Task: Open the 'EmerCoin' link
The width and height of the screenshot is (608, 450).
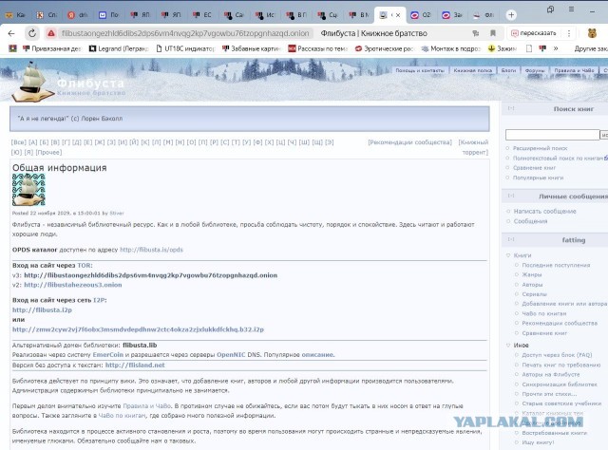Action: (x=107, y=355)
